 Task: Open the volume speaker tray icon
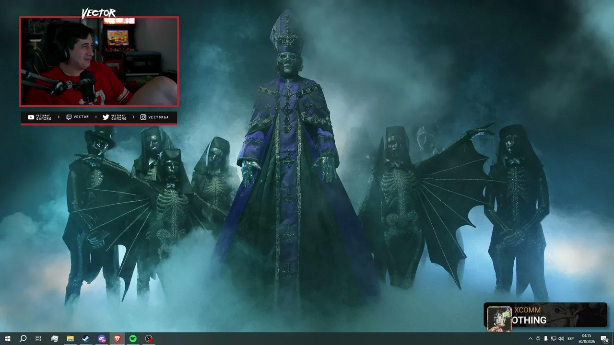(561, 339)
